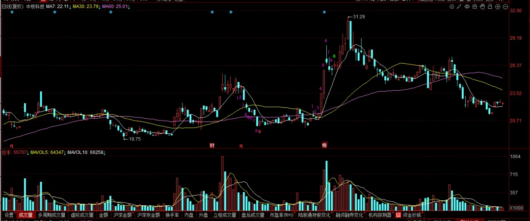Select the drawing pen tool icon
Screen dimensions: 530x221
[x=459, y=6]
